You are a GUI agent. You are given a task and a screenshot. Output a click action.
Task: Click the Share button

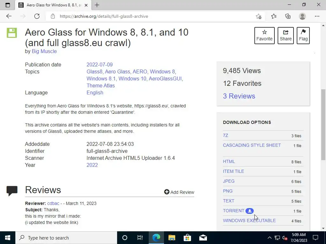[x=286, y=36]
